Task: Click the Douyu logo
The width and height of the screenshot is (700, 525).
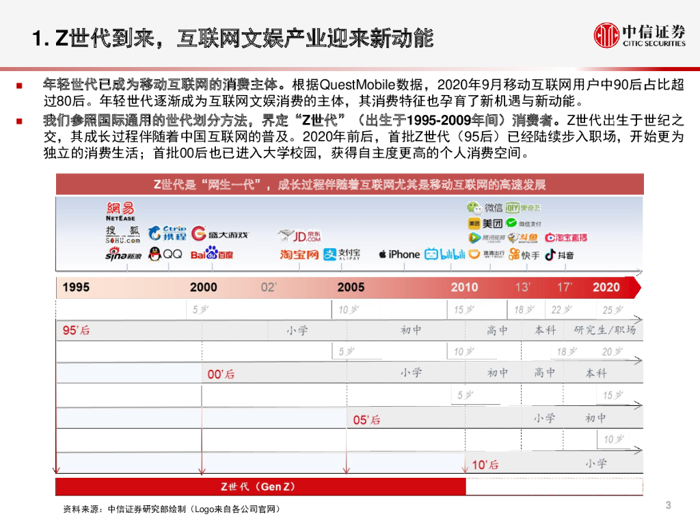Action: (x=523, y=238)
